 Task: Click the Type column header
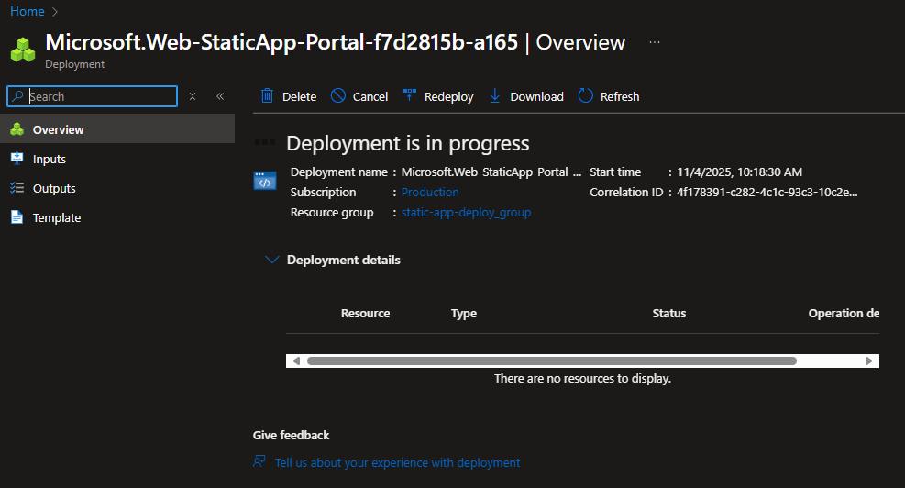[x=463, y=313]
